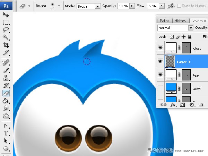Toggle lock transparent pixels

[172, 37]
